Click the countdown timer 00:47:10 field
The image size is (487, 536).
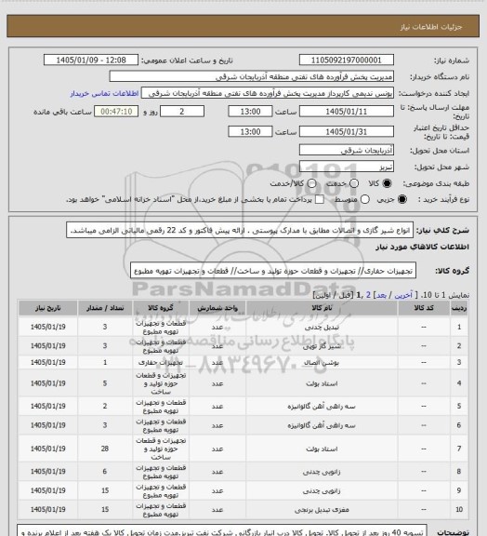click(116, 112)
